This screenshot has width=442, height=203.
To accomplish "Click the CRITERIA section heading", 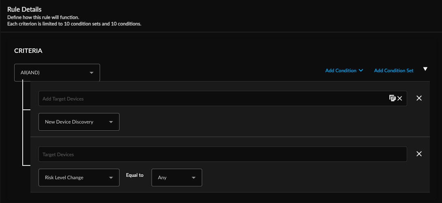I will tap(28, 51).
